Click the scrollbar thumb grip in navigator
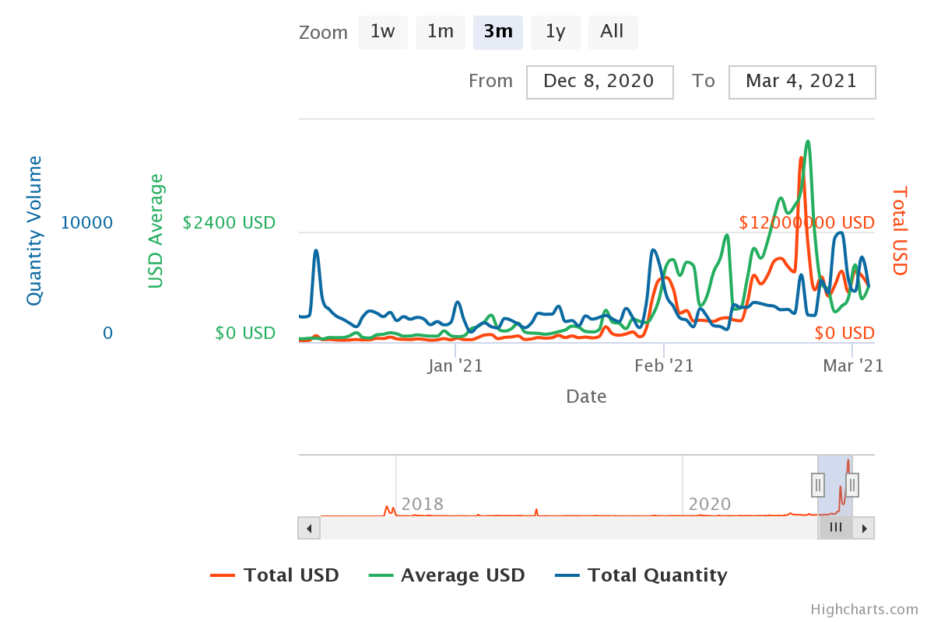 [x=836, y=527]
